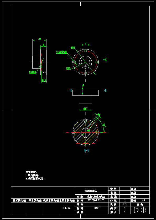Click the "8" flange thickness dimension
This screenshot has height=220, width=156.
[x=44, y=45]
